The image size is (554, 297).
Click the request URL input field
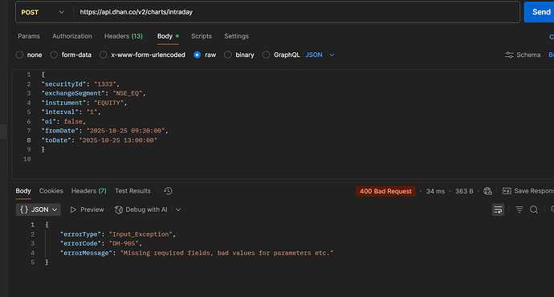click(296, 12)
